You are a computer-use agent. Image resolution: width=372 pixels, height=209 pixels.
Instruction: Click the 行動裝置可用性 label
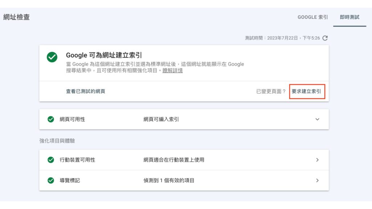pyautogui.click(x=77, y=160)
